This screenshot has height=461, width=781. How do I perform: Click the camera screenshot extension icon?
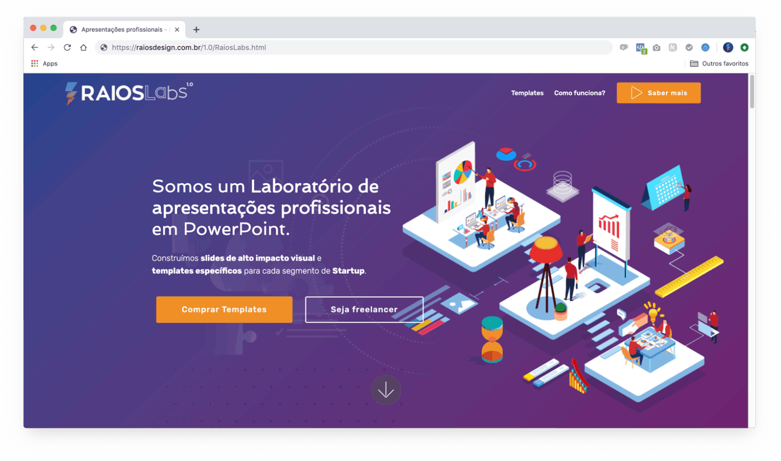point(656,47)
